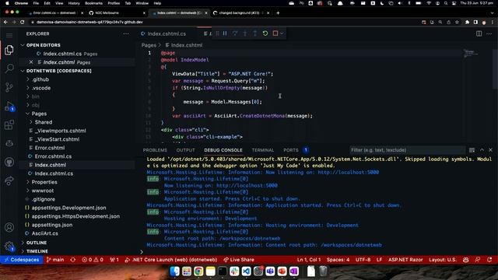Open the Source Control view

(9, 87)
